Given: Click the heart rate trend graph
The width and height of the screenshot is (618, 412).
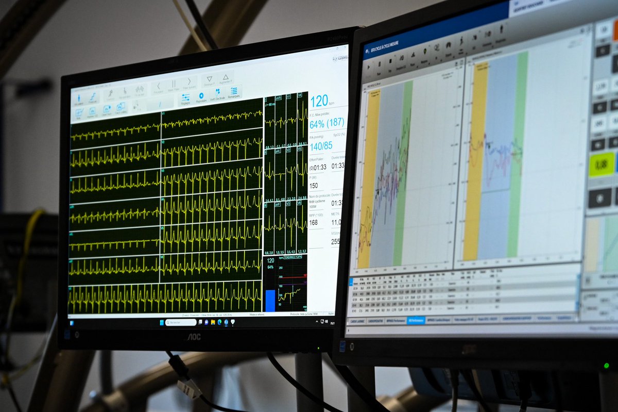Looking at the screenshot, I should [292, 283].
